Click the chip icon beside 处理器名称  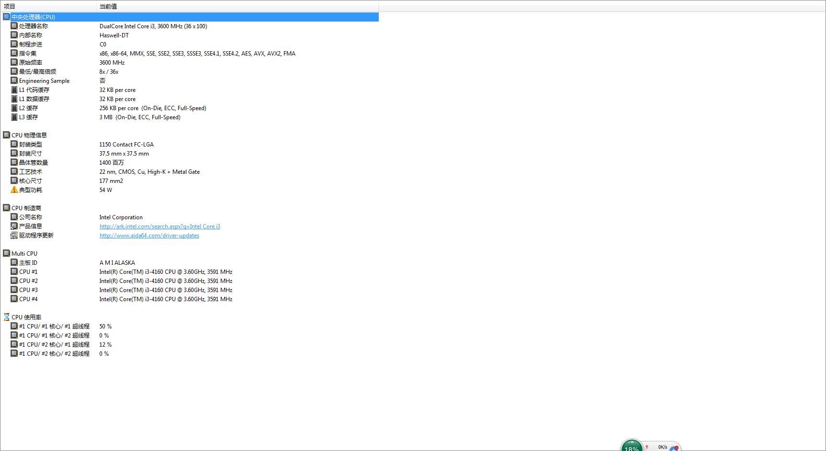click(x=14, y=26)
